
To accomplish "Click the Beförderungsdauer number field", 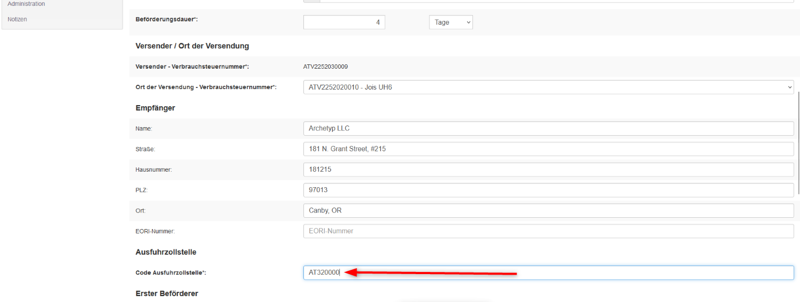I will (x=344, y=23).
